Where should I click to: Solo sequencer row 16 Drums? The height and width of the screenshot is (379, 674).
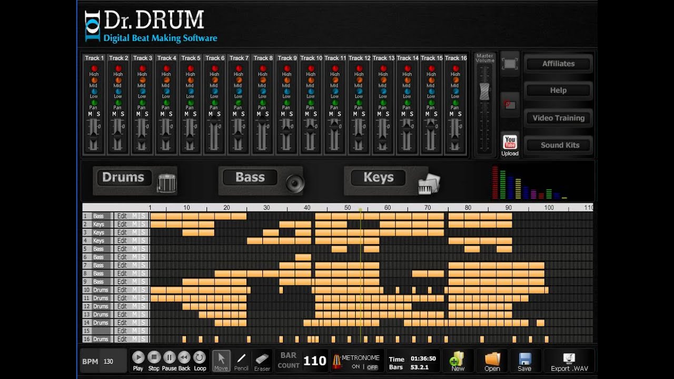[x=142, y=339]
